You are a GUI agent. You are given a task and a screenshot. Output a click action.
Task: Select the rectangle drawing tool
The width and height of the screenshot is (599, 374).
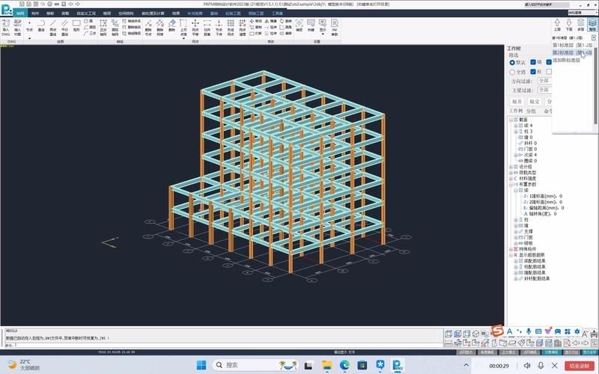76,26
